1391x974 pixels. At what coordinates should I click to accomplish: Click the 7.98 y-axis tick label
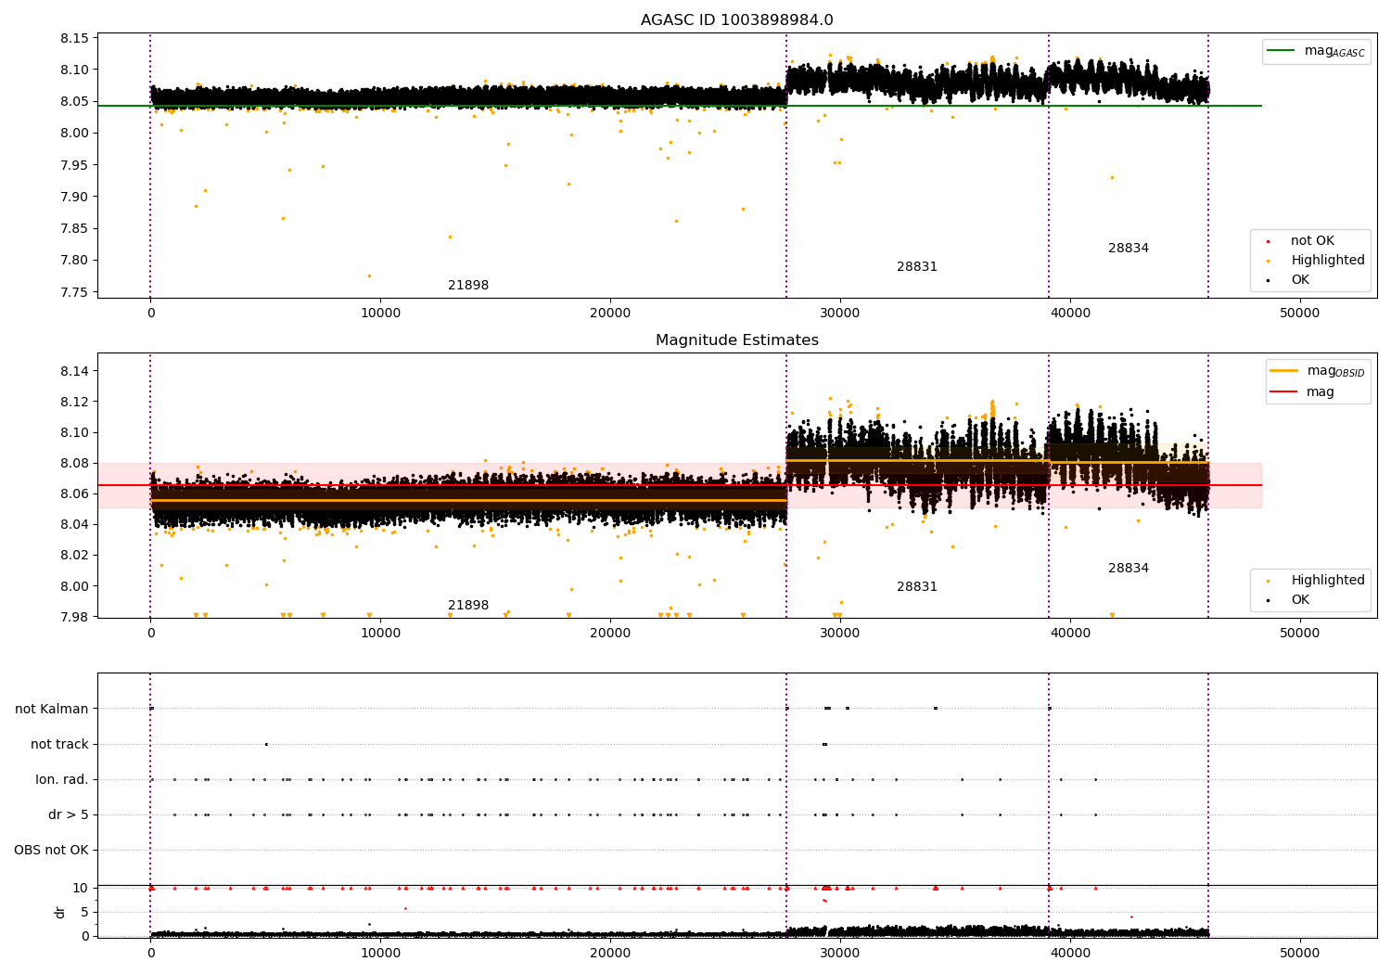pyautogui.click(x=75, y=618)
